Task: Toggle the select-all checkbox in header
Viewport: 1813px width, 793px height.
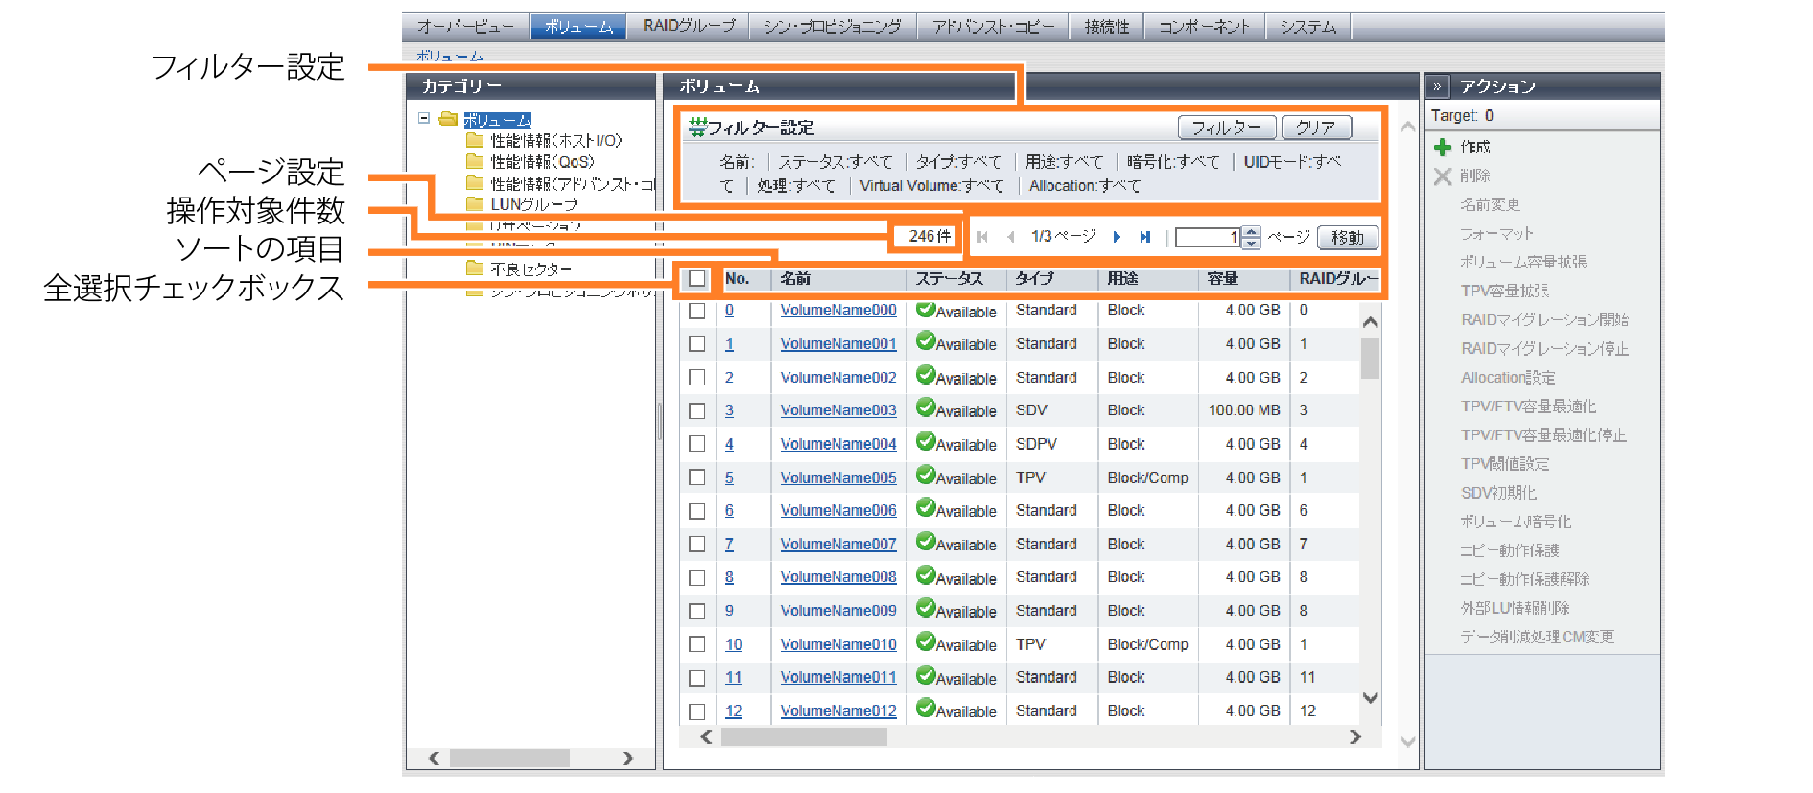Action: 697,279
